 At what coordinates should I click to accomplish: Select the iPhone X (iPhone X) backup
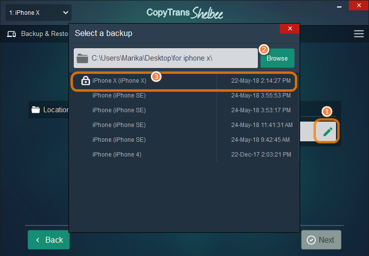click(184, 81)
